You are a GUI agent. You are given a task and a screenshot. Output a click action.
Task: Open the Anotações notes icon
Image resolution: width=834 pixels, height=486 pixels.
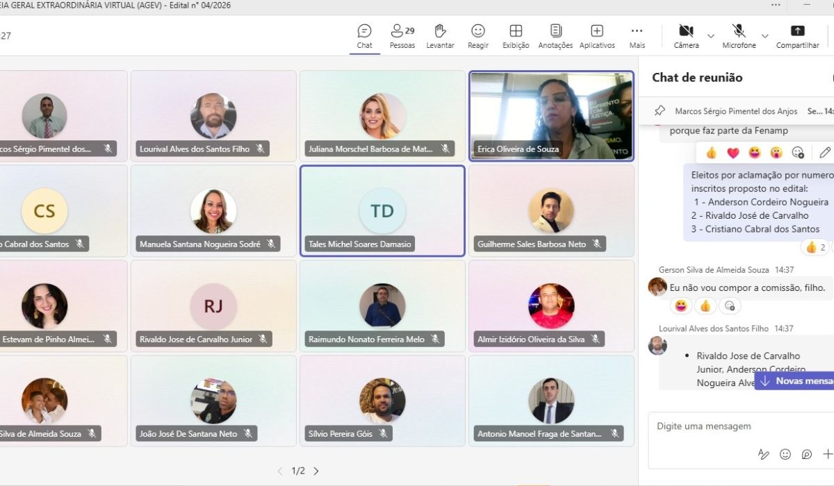pyautogui.click(x=556, y=36)
